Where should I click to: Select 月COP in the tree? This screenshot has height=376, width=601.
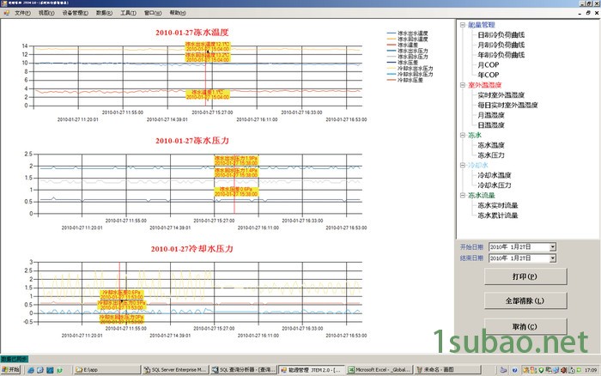coord(487,65)
